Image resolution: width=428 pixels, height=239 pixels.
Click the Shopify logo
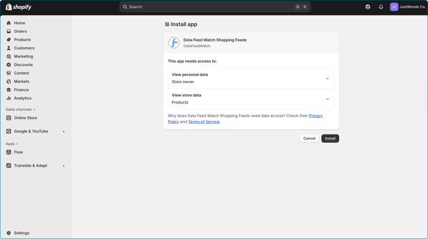tap(19, 7)
